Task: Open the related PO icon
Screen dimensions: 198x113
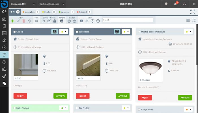Action: [69, 21]
